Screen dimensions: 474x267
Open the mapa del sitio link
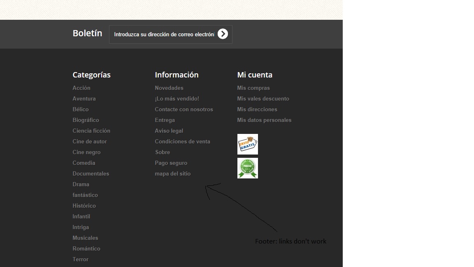click(173, 174)
